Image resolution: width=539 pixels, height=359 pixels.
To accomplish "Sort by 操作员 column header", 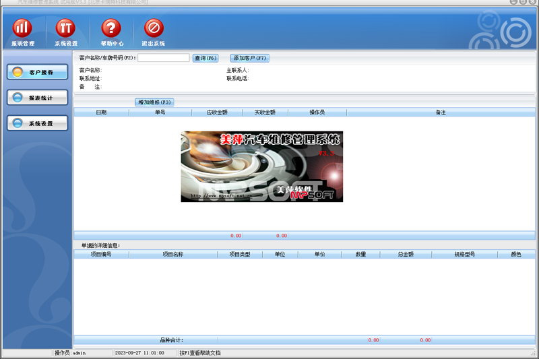I will pos(317,112).
